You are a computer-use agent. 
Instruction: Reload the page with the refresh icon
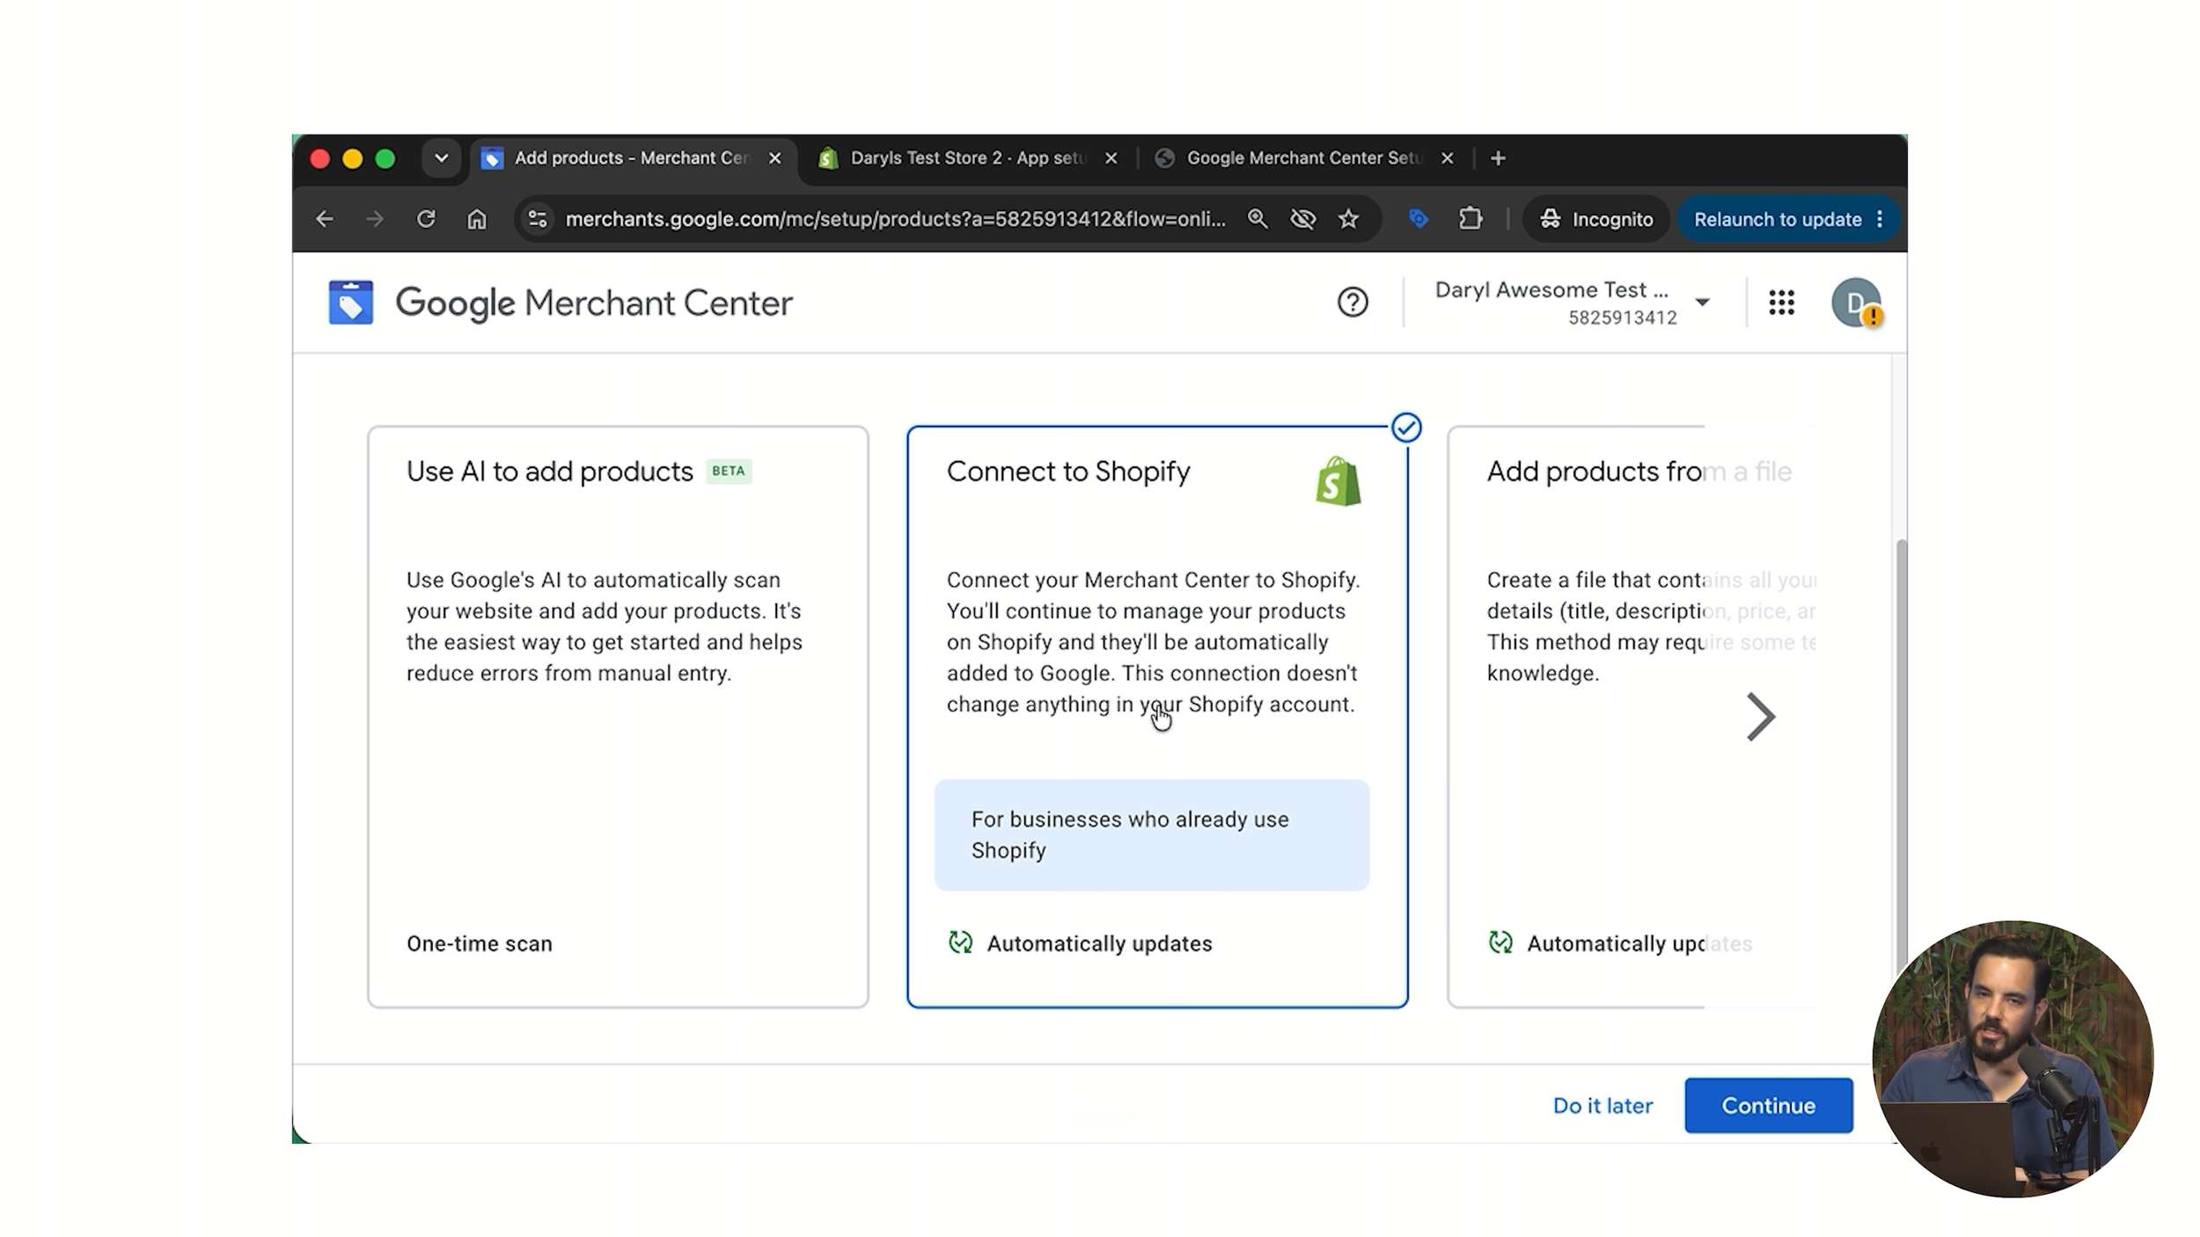(x=426, y=219)
